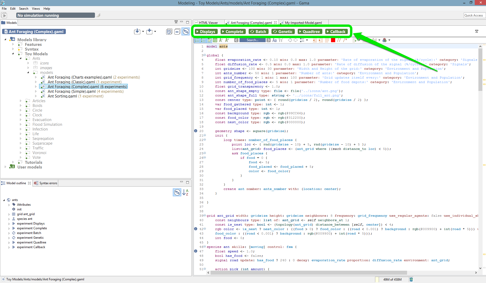Click previous search result arrow
The height and width of the screenshot is (283, 486).
pos(236,40)
